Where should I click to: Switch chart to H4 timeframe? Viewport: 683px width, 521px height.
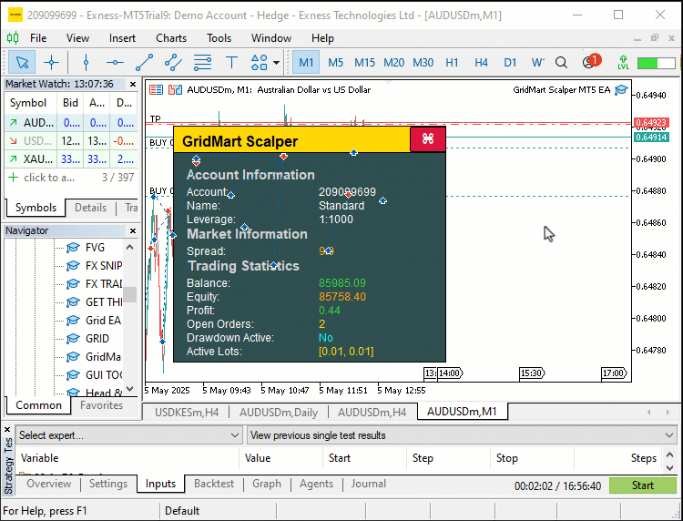[481, 63]
